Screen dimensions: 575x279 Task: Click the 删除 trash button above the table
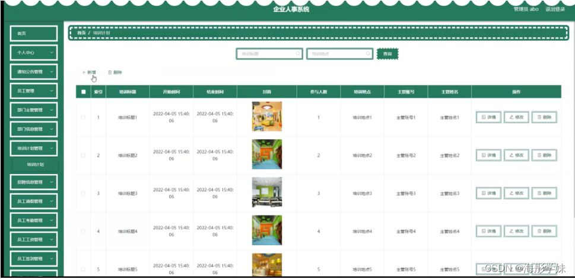coord(115,72)
